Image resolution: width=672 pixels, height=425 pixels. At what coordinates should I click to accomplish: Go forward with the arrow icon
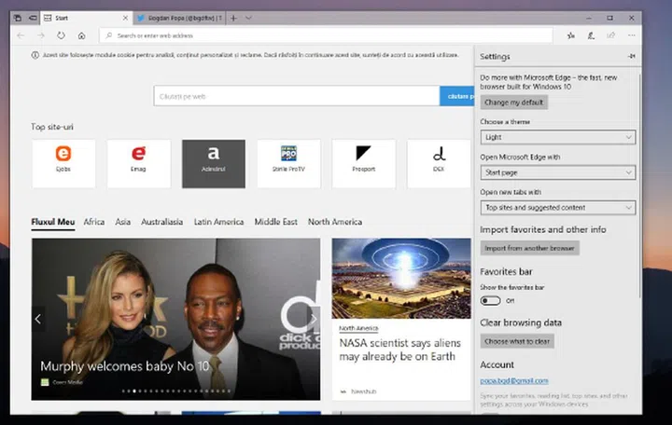pyautogui.click(x=41, y=35)
